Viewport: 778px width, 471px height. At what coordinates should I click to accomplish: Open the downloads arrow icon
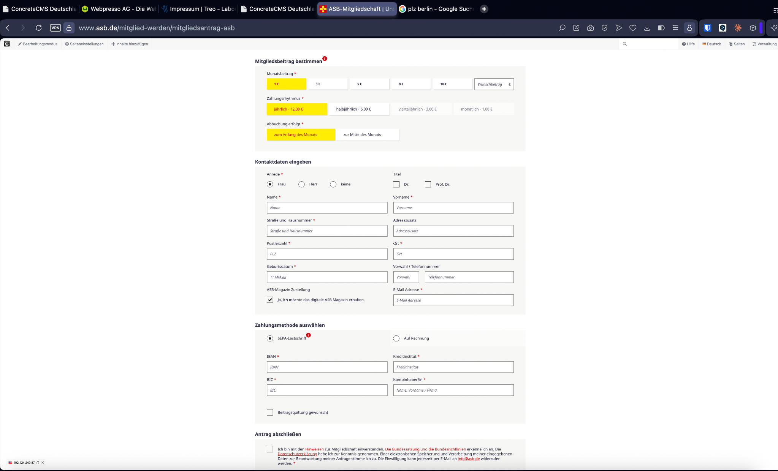click(647, 28)
